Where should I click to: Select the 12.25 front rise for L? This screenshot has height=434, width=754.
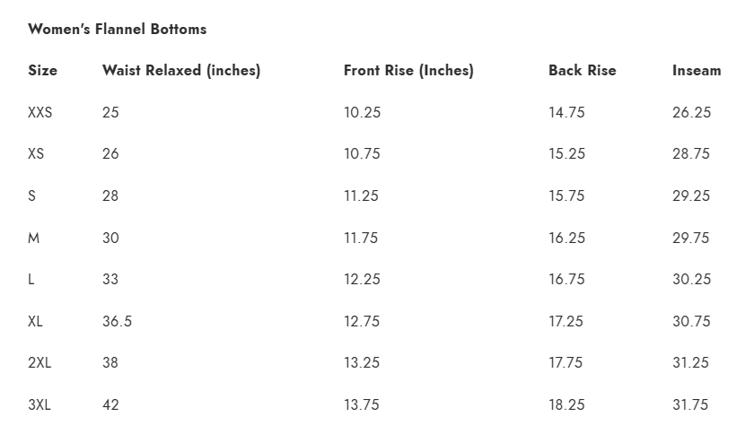(362, 279)
